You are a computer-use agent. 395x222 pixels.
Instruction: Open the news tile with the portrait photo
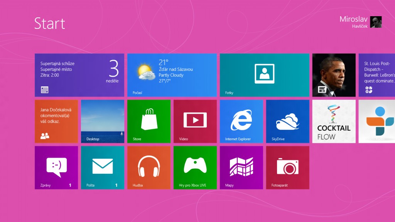coord(334,75)
